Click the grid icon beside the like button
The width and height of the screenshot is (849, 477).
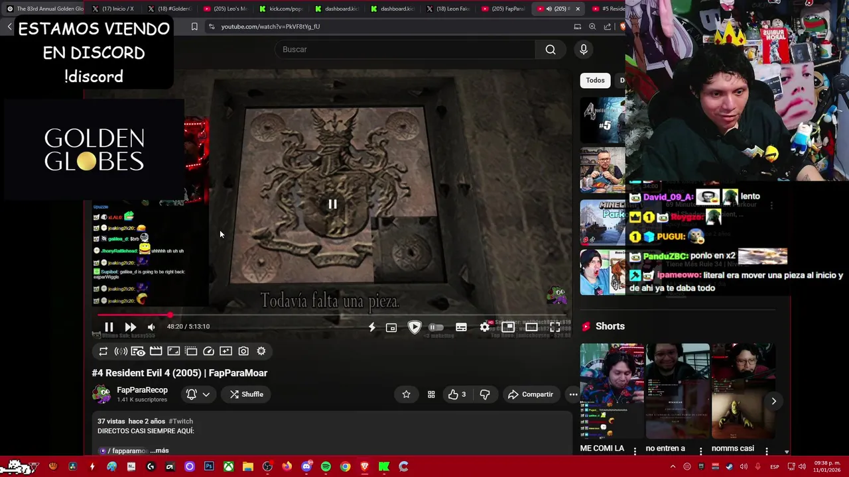click(431, 395)
